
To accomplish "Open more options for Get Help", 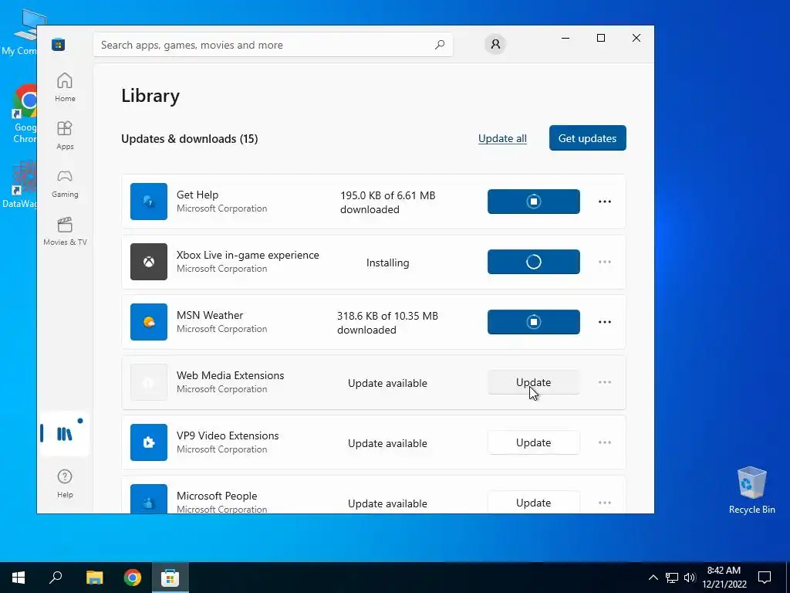I will click(605, 202).
